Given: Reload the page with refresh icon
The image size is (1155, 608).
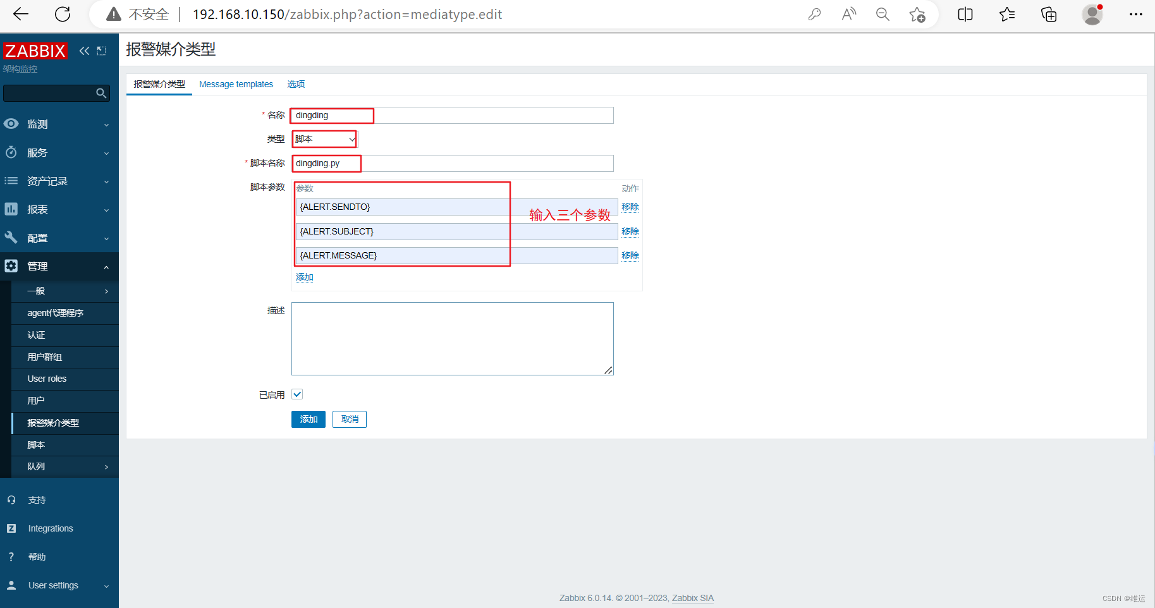Looking at the screenshot, I should [63, 14].
